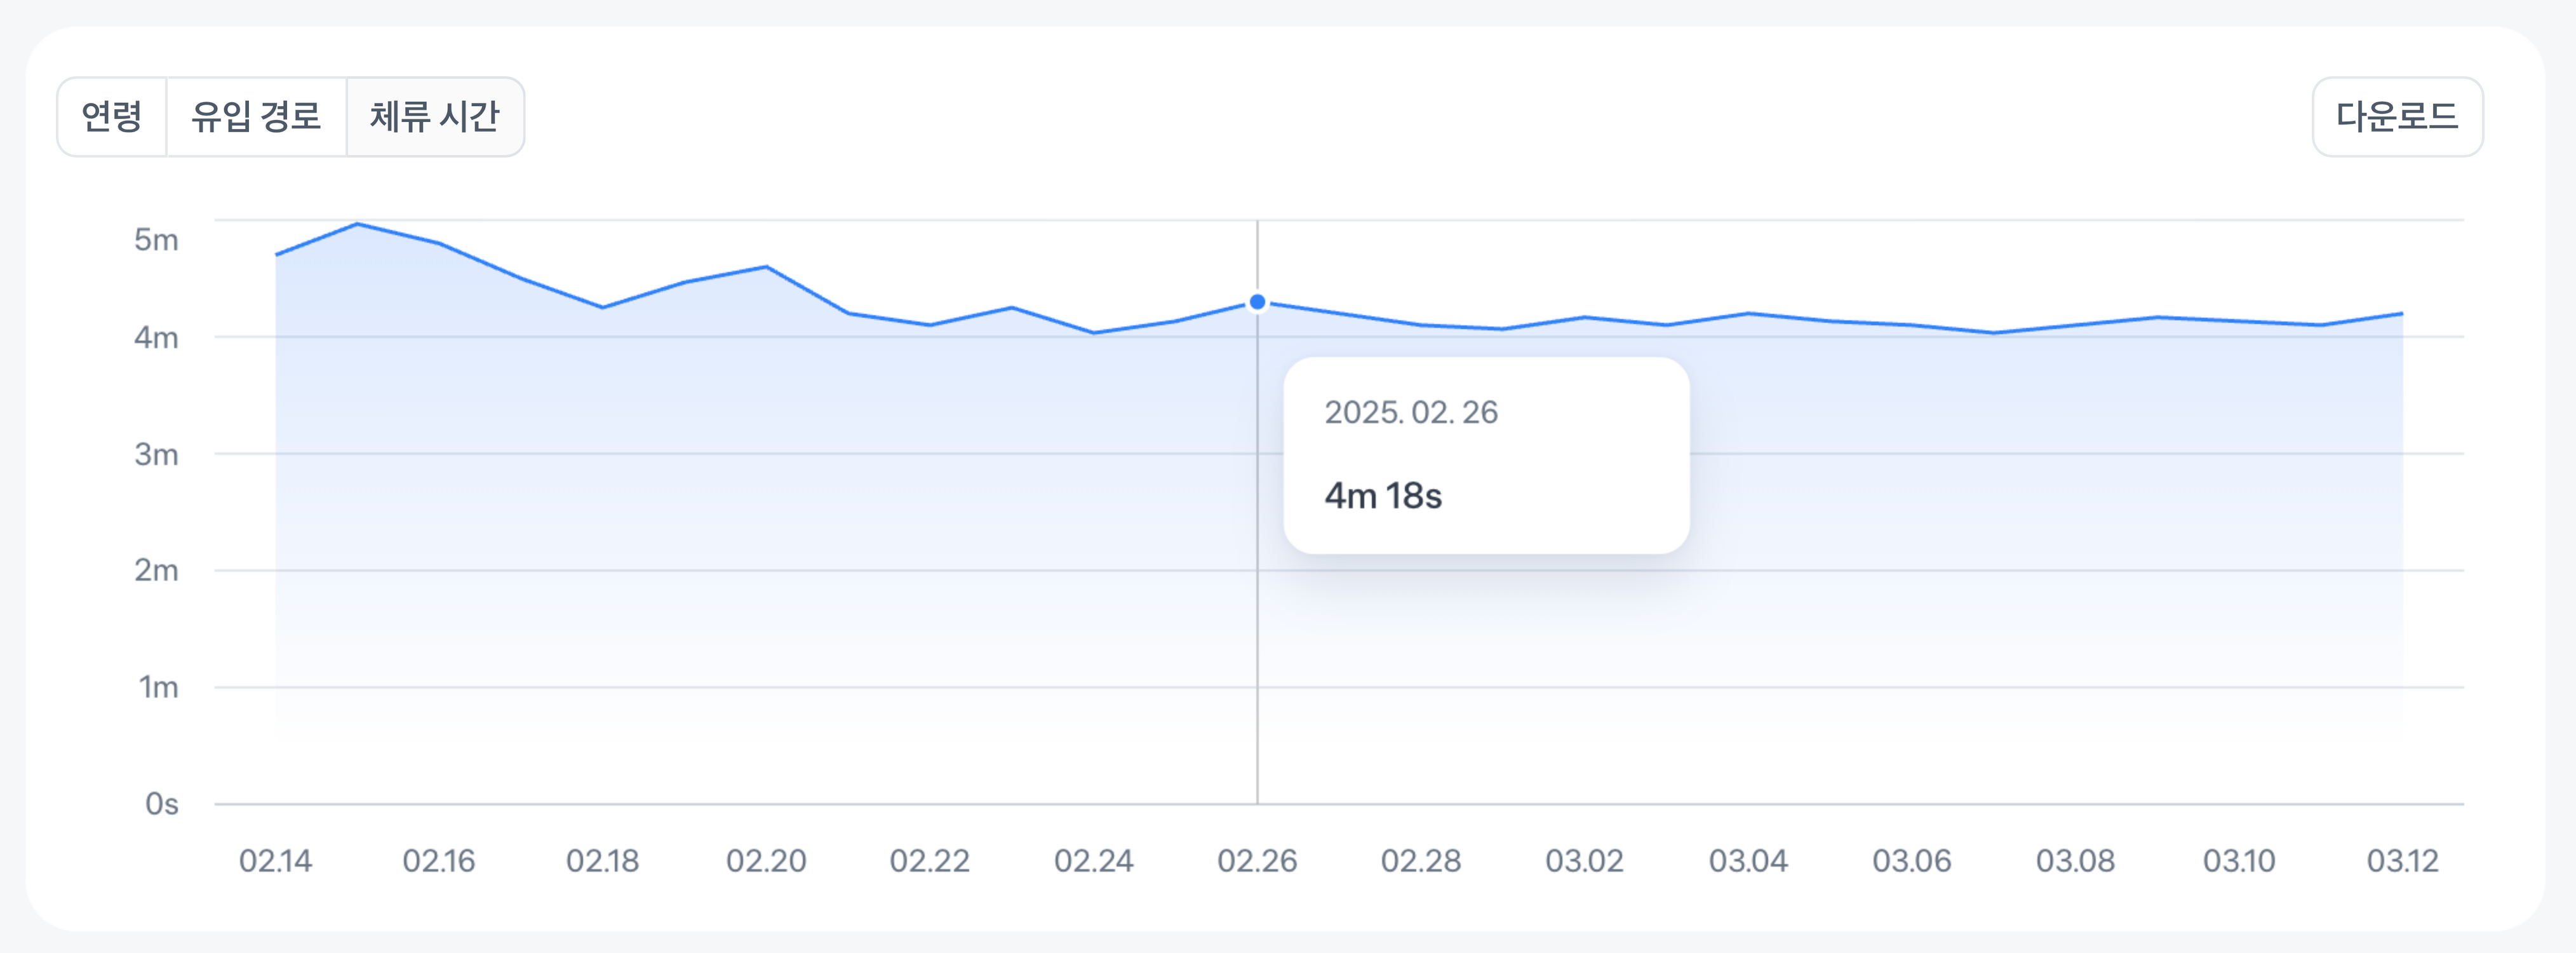The width and height of the screenshot is (2576, 953).
Task: Select the 02.18 date label on axis
Action: [602, 860]
